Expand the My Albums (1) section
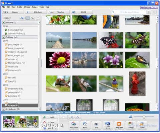 [4, 109]
